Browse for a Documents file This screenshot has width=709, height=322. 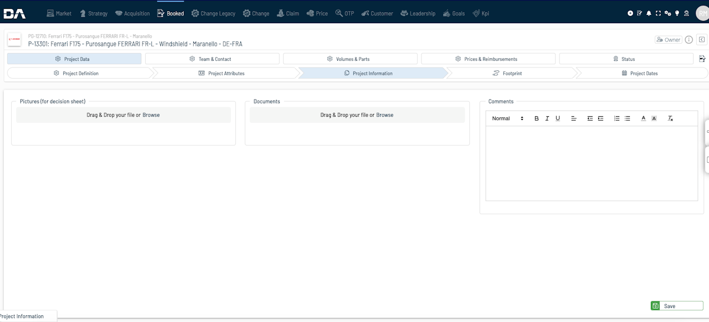point(385,115)
